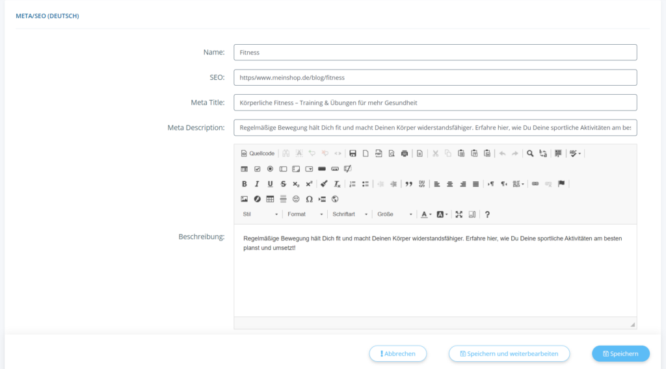Screen dimensions: 666x369
Task: Open the Stil dropdown
Action: (260, 214)
